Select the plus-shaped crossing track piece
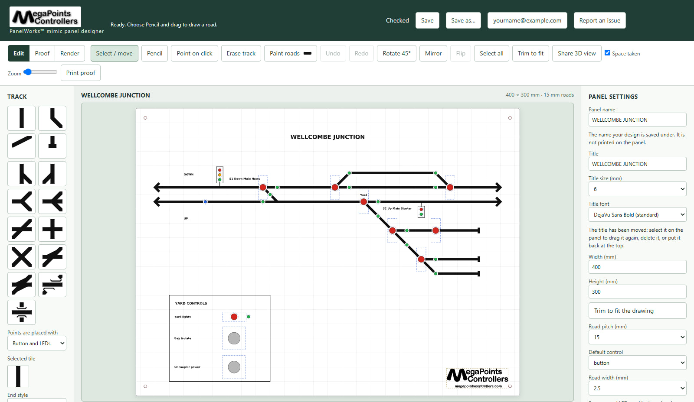694x402 pixels. coord(52,229)
